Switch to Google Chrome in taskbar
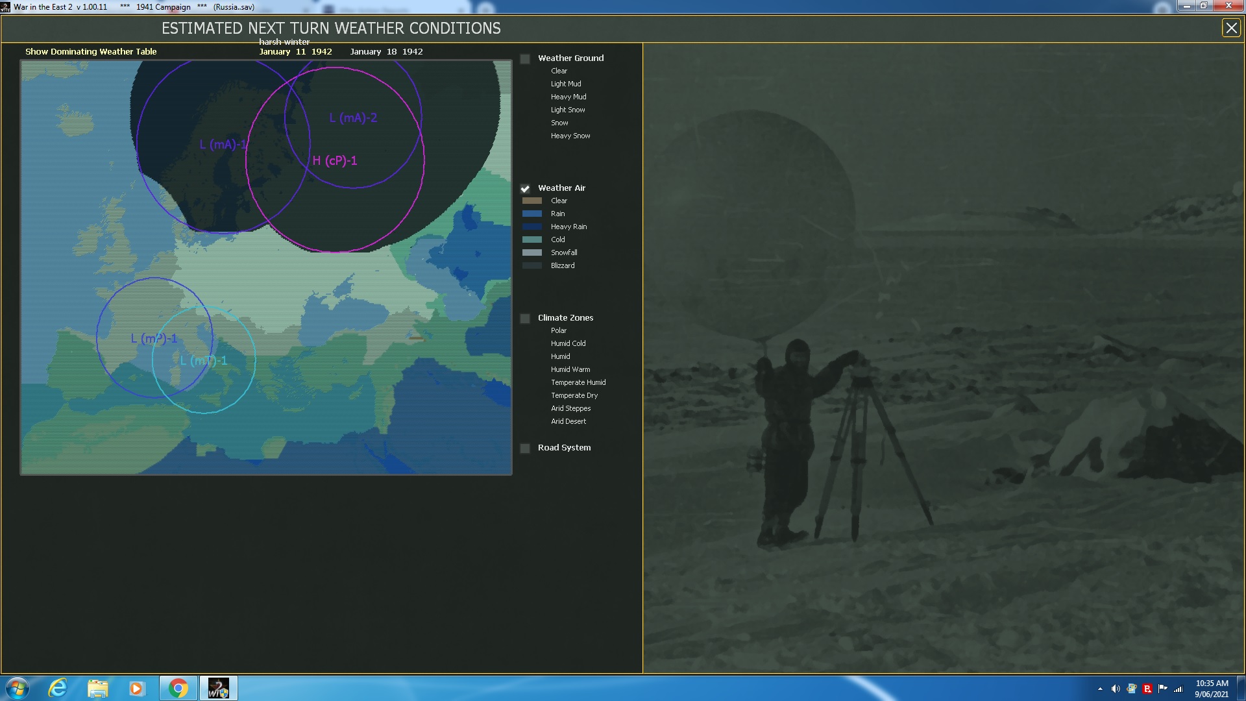This screenshot has height=701, width=1246. coord(178,688)
